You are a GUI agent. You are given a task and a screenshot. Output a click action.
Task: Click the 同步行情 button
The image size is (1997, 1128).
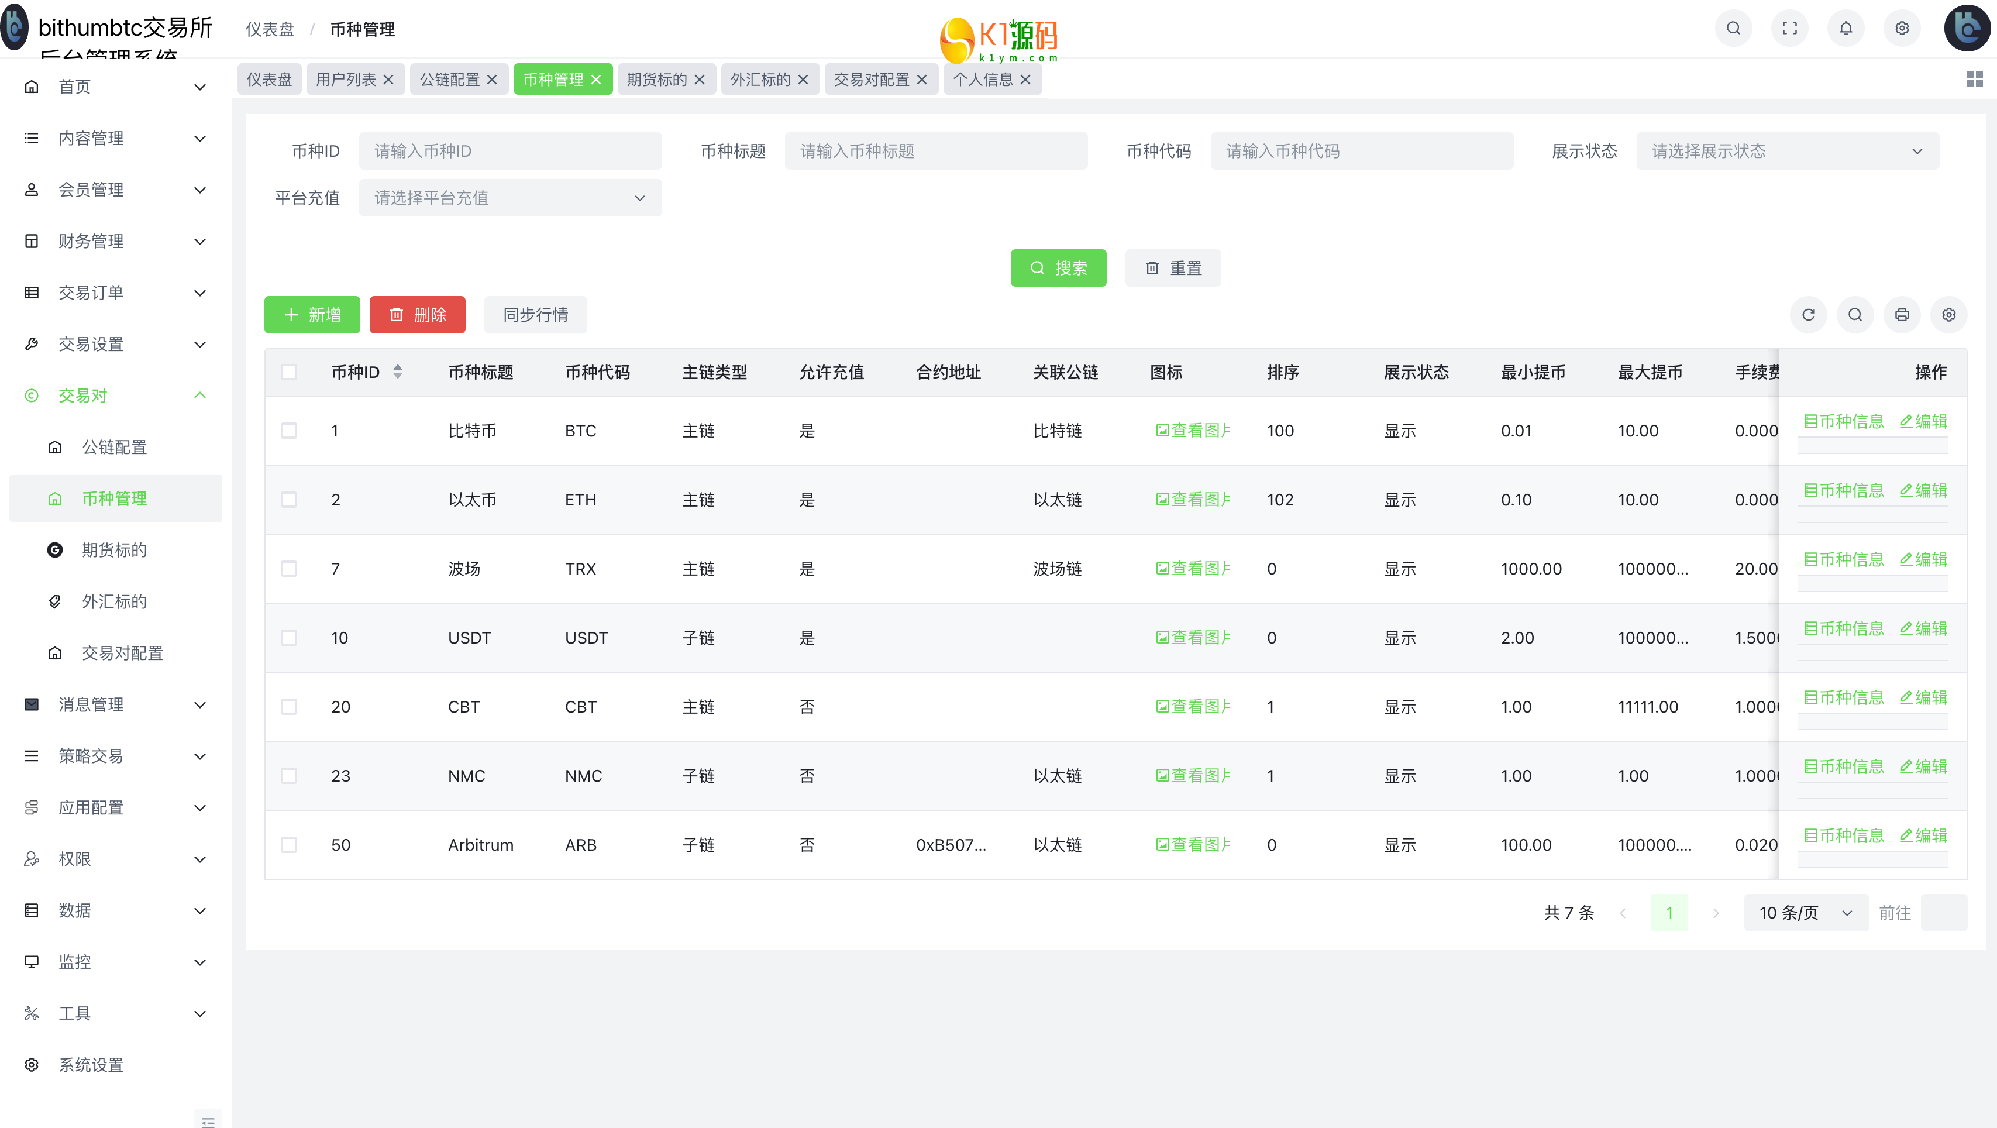(535, 315)
